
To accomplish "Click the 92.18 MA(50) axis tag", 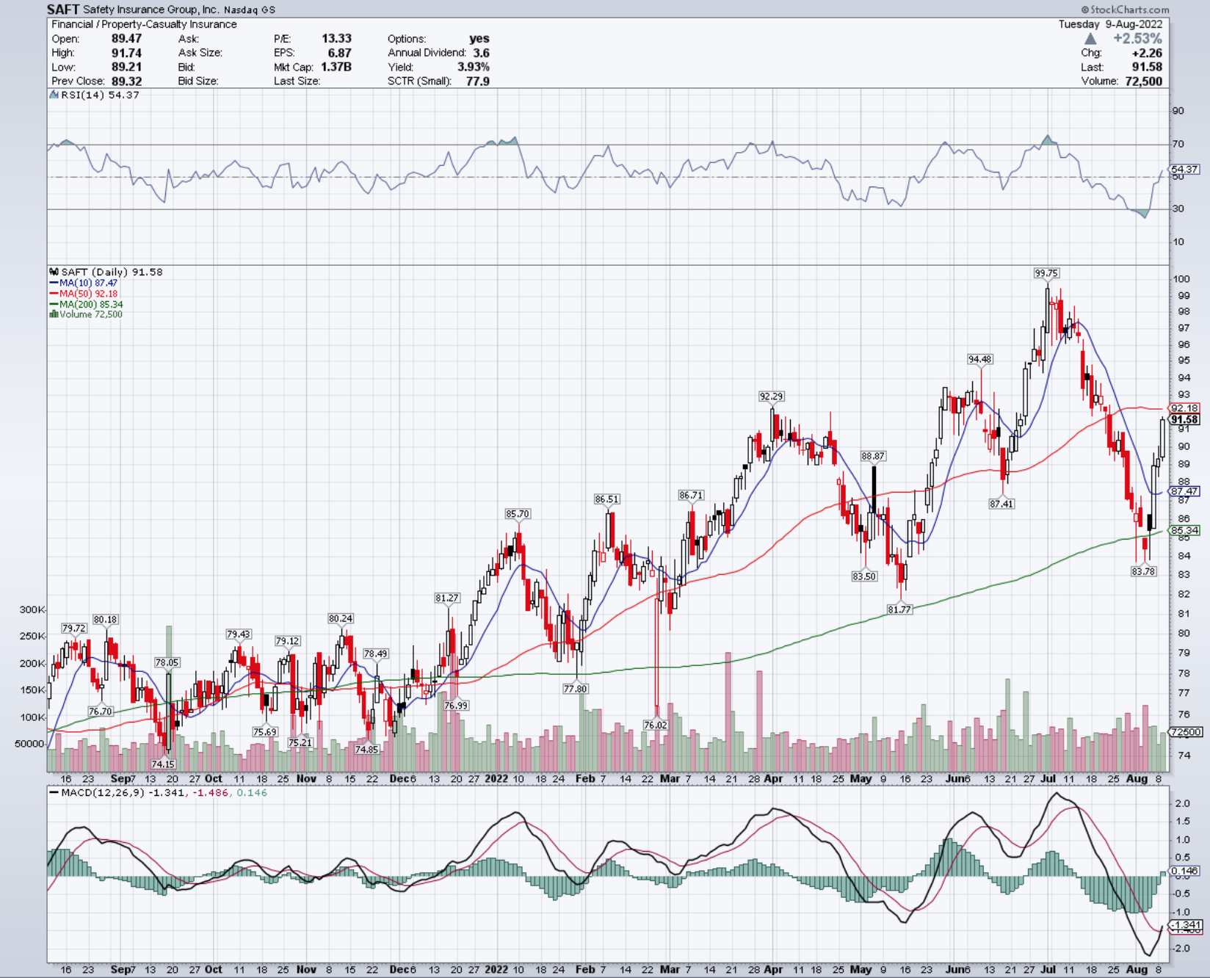I will click(x=1184, y=408).
